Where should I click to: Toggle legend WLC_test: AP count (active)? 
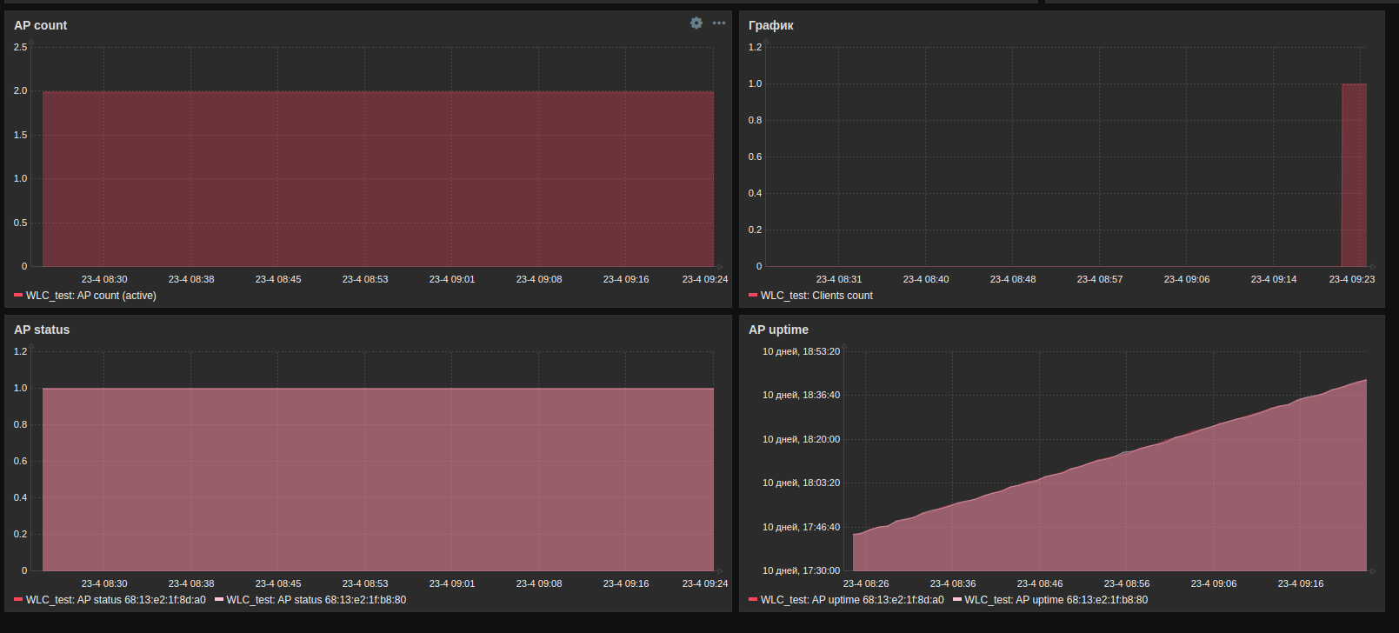coord(91,296)
